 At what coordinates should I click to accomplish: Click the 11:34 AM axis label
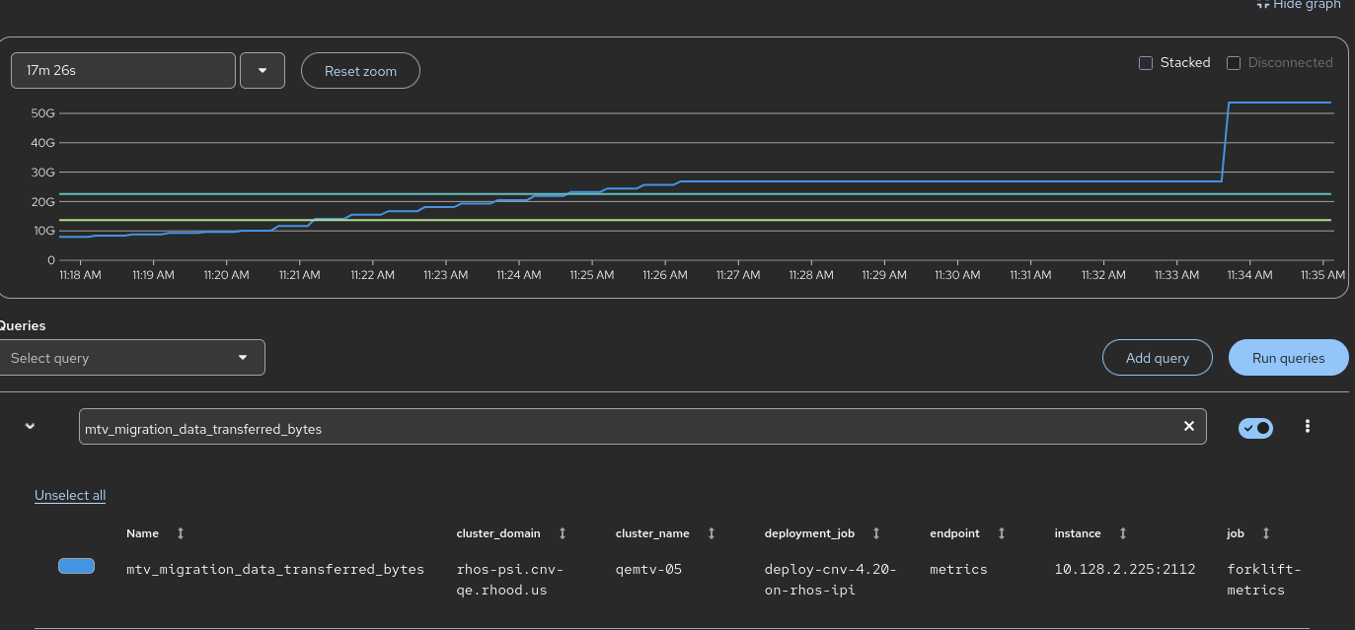1249,275
